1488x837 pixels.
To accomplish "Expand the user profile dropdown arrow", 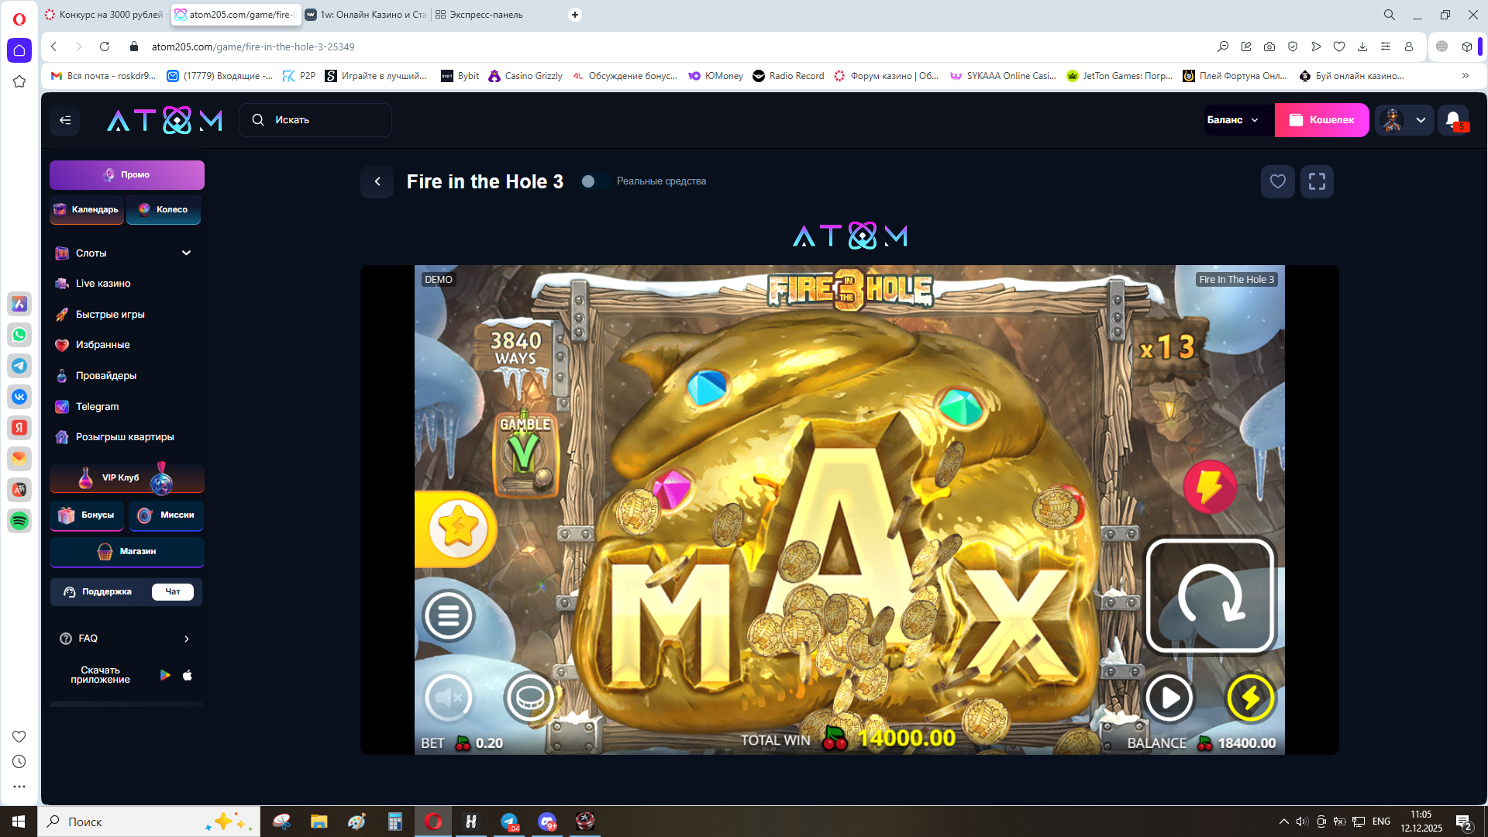I will (1421, 120).
